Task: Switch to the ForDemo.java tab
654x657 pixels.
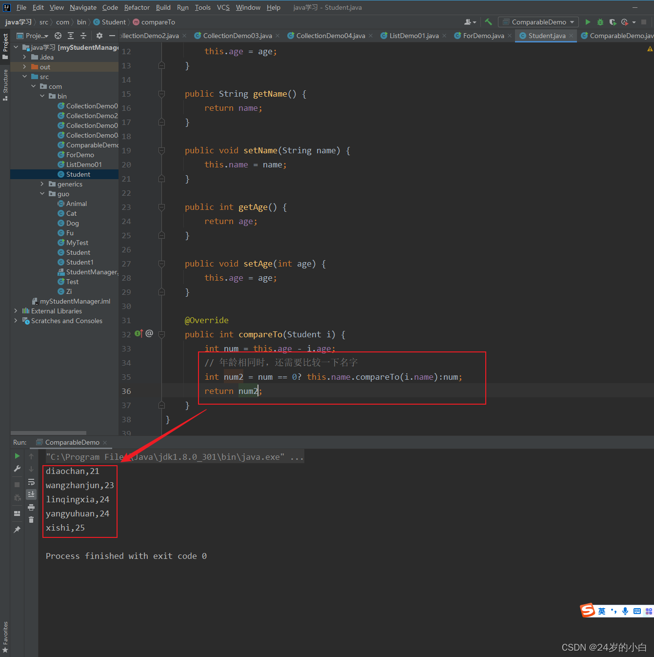Action: tap(483, 36)
